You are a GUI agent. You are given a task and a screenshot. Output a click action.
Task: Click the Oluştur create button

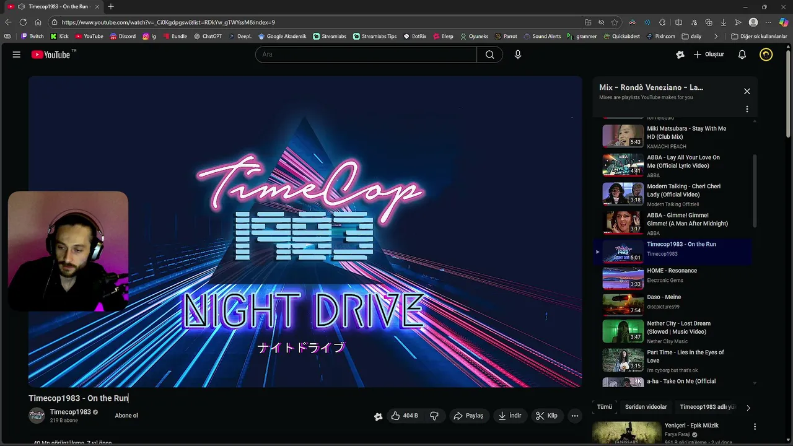[x=709, y=55]
